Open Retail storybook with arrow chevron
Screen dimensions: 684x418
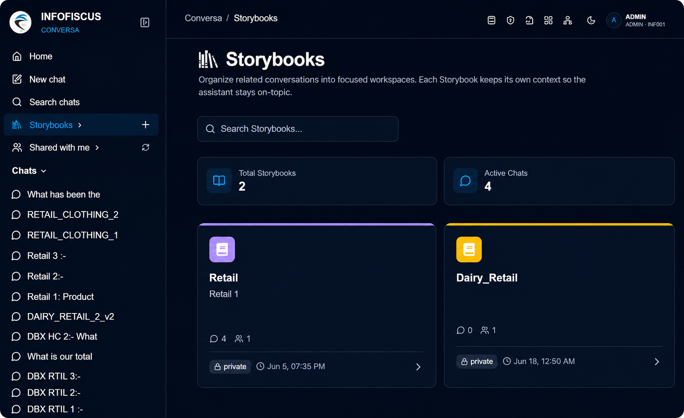pyautogui.click(x=418, y=367)
